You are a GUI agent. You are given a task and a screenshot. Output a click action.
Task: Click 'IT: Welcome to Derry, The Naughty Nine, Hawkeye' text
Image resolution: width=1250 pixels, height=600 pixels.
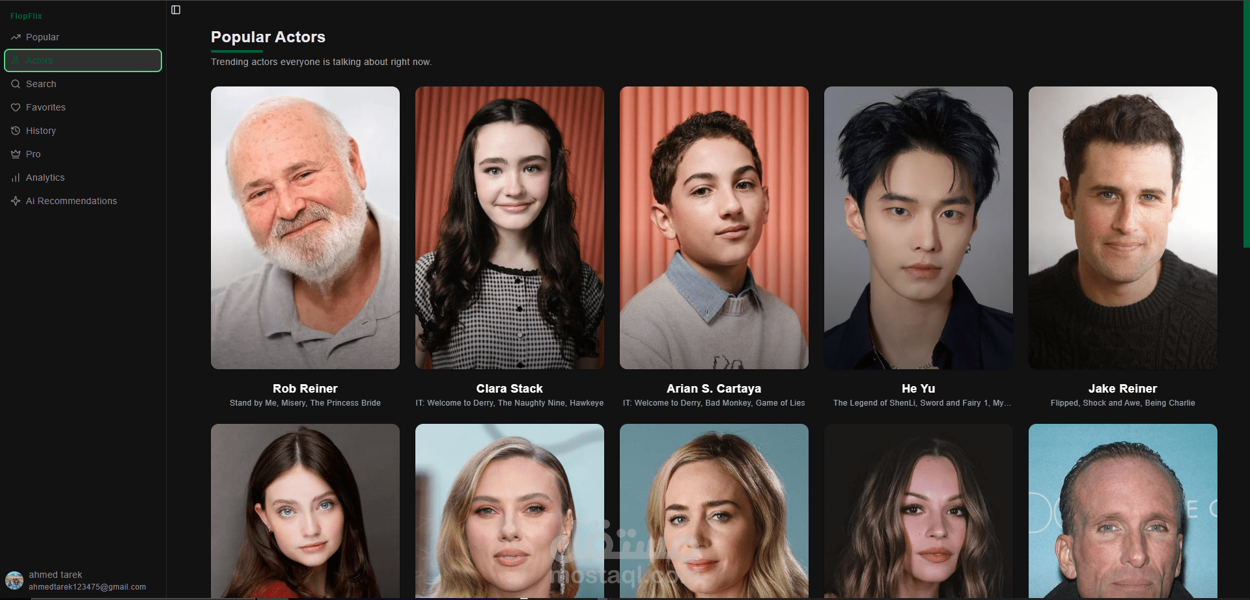click(510, 403)
